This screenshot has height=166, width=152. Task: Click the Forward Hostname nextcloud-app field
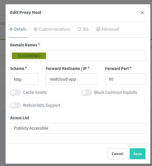coord(72,79)
